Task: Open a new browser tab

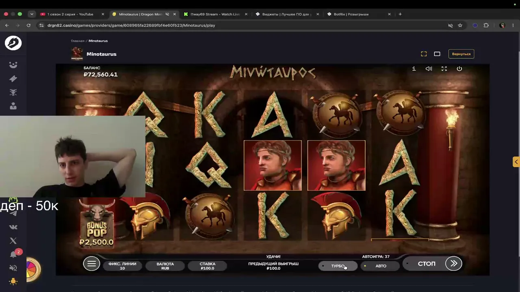Action: point(400,14)
